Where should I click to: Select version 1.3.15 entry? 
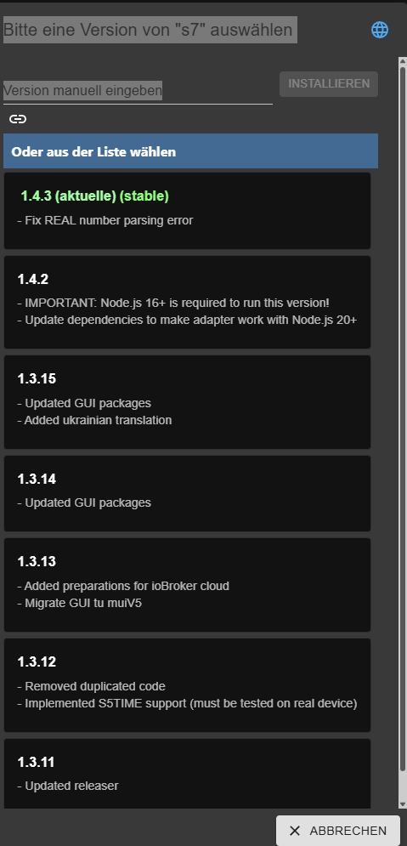[187, 402]
